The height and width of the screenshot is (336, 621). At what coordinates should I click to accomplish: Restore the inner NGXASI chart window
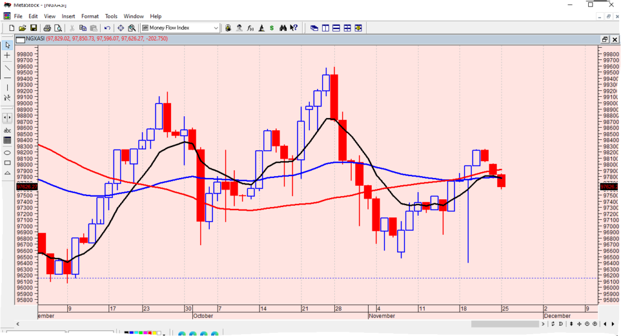pos(605,39)
